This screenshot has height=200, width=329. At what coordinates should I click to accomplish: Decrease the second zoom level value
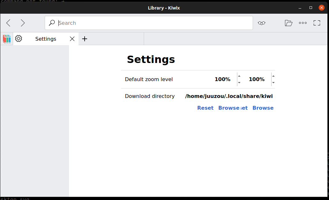pyautogui.click(x=273, y=82)
